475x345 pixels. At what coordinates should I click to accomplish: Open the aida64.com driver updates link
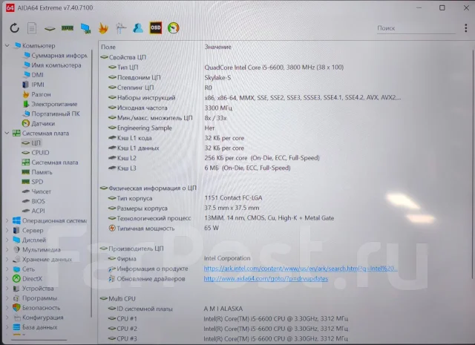(x=266, y=278)
